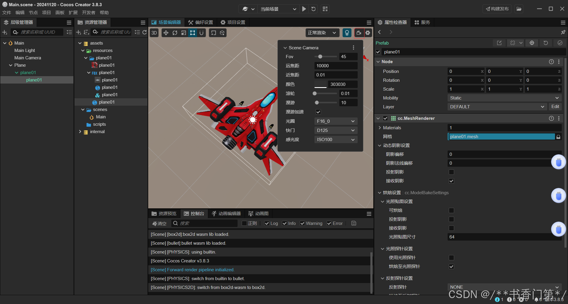Pin the inspector panel
The image size is (568, 304).
click(563, 32)
